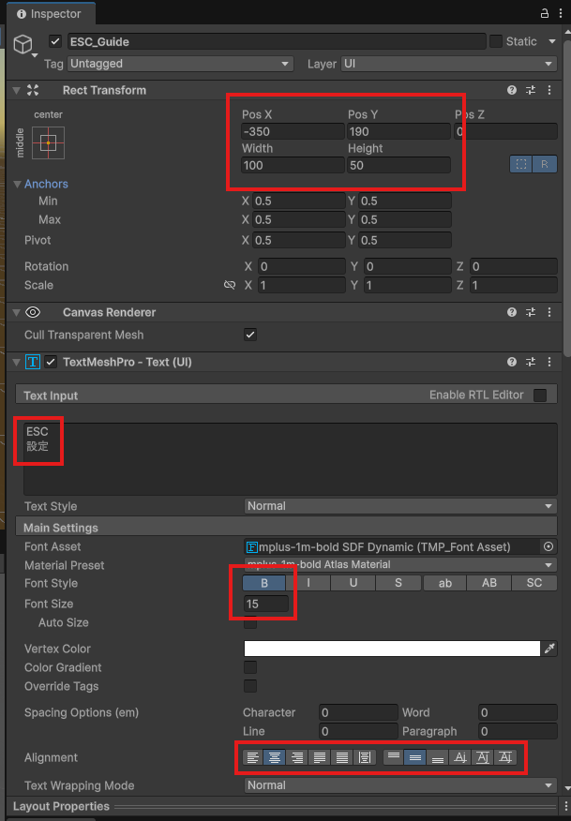Open the Layer dropdown

448,64
